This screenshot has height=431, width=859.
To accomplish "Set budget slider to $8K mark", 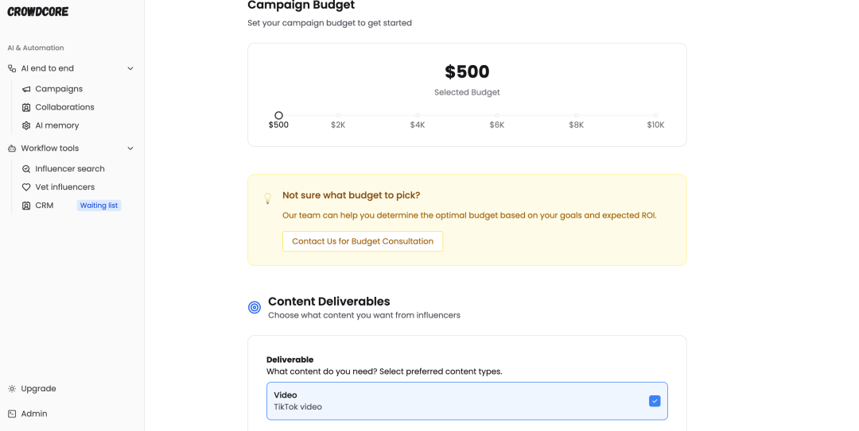I will pyautogui.click(x=577, y=115).
